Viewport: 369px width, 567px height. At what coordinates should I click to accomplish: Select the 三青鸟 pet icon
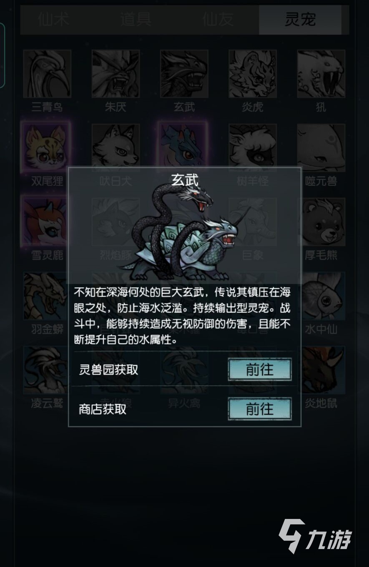(x=47, y=74)
